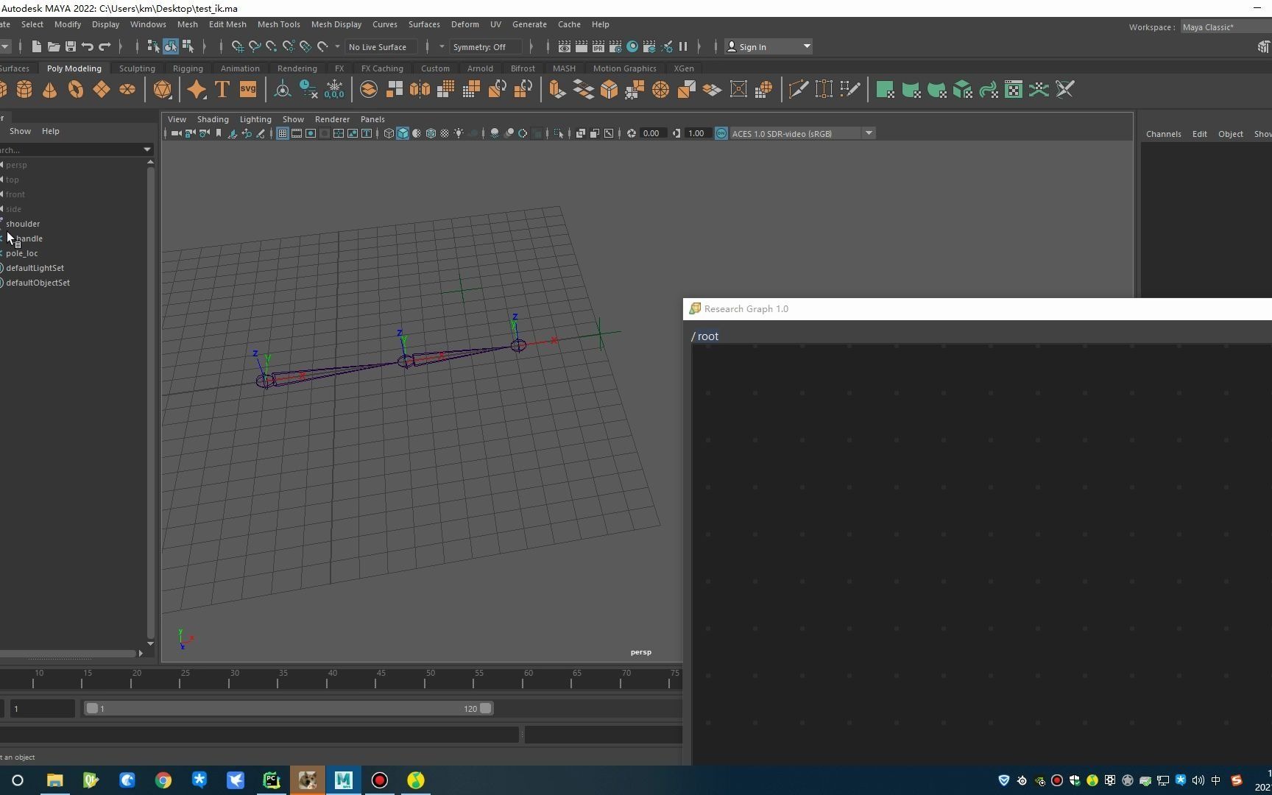Click the current frame input field
Screen dimensions: 1272x795
click(42, 708)
